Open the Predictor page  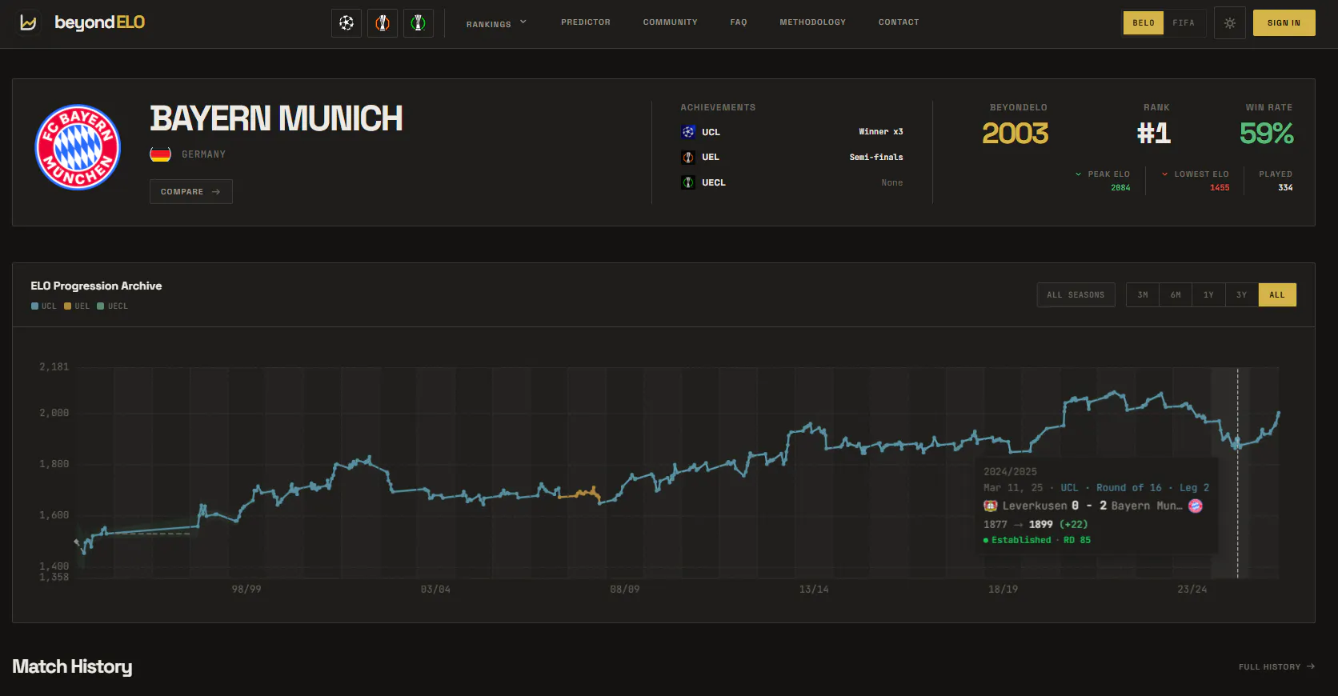click(x=586, y=22)
